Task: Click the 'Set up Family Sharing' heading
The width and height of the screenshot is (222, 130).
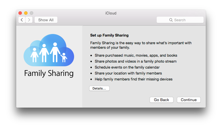Action: click(x=109, y=35)
